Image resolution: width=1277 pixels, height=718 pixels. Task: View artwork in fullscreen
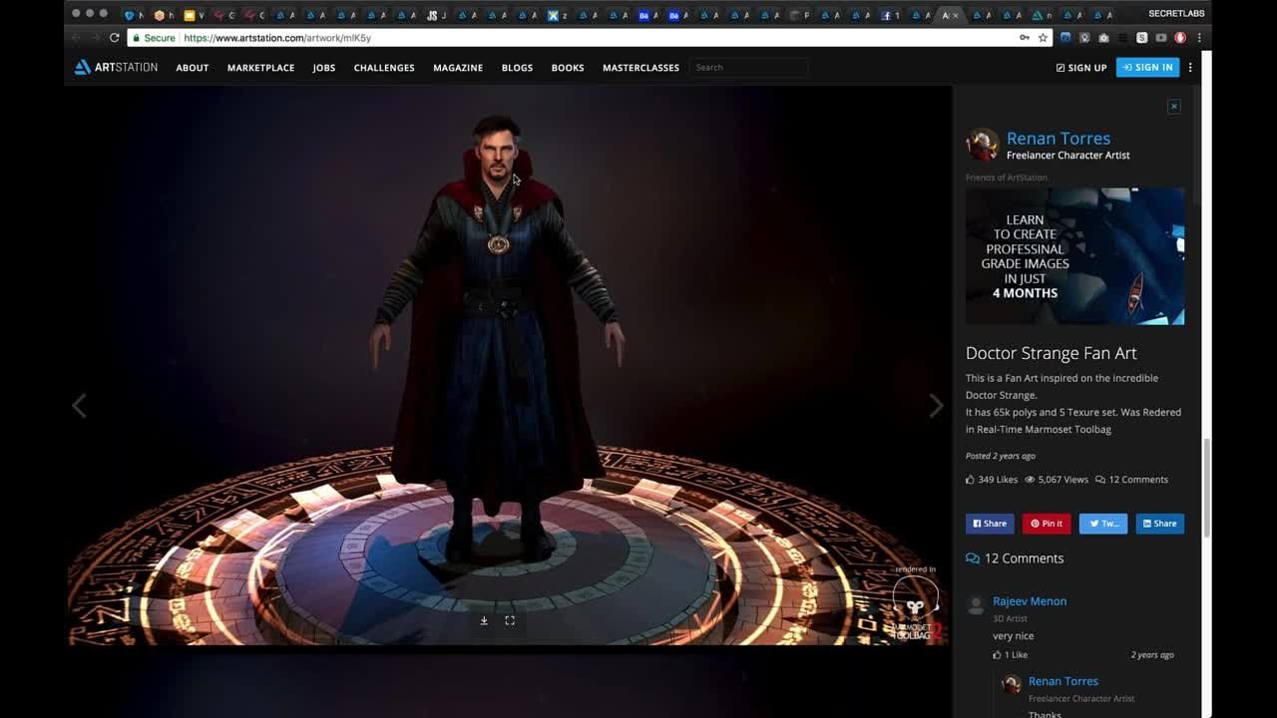point(510,620)
